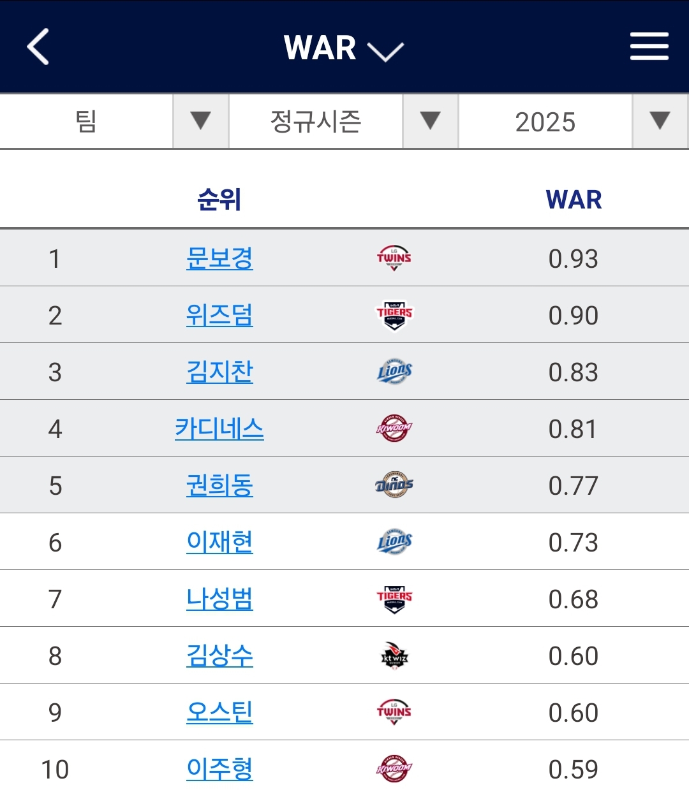The height and width of the screenshot is (790, 689).
Task: Open the hamburger menu icon
Action: [x=649, y=47]
